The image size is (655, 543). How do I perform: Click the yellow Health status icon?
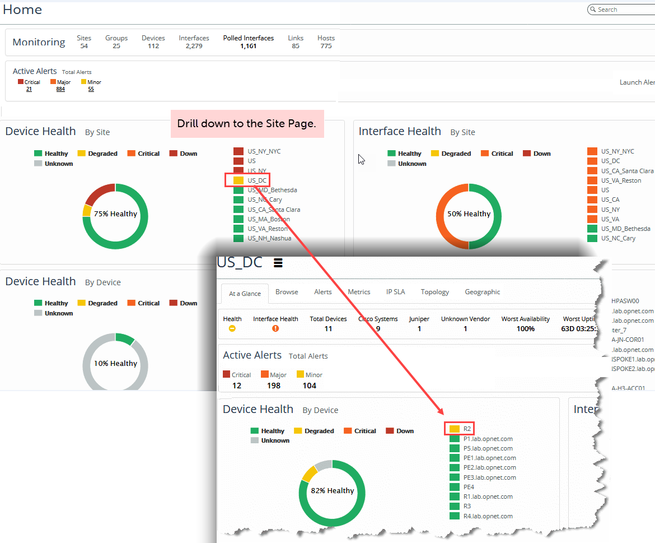coord(232,328)
